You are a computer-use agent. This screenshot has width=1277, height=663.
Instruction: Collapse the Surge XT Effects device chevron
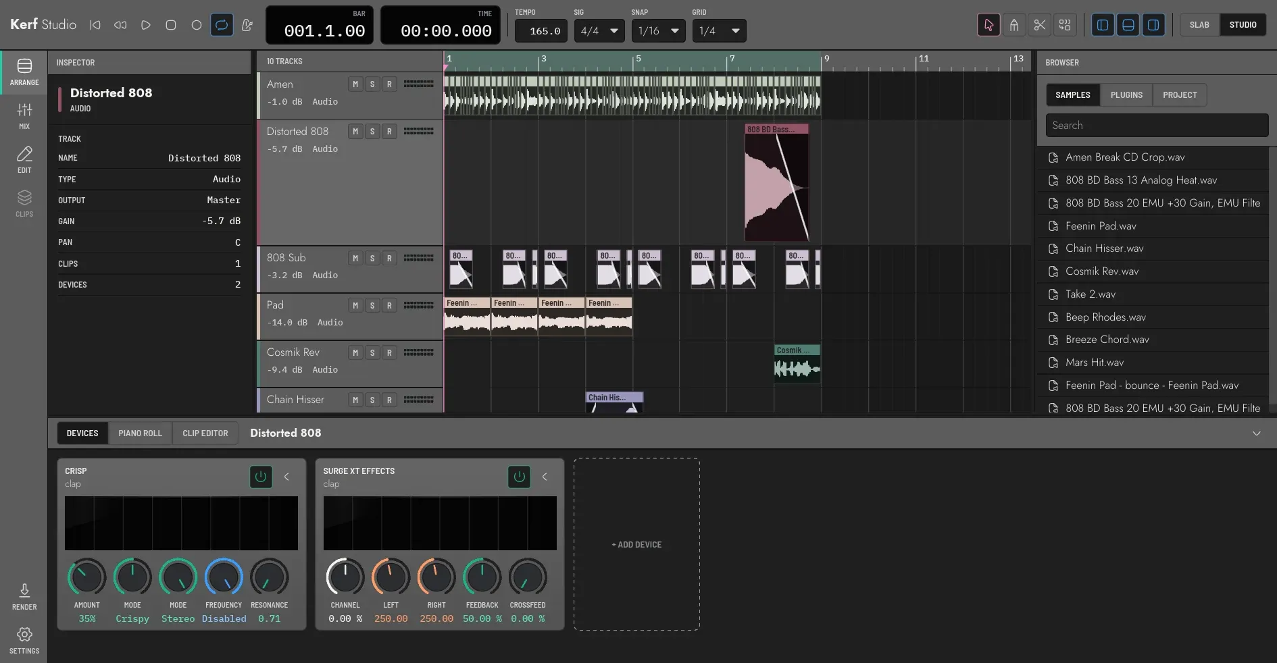click(545, 477)
